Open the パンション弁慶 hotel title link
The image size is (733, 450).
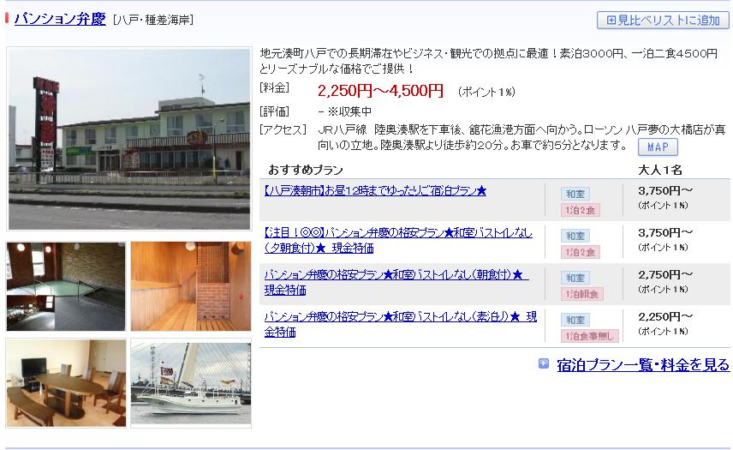pos(60,19)
